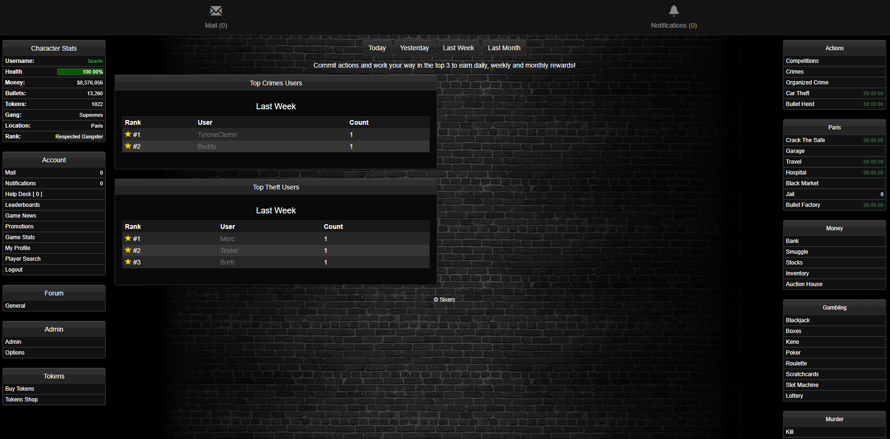Open the Black Market page
Viewport: 890px width, 439px height.
802,183
